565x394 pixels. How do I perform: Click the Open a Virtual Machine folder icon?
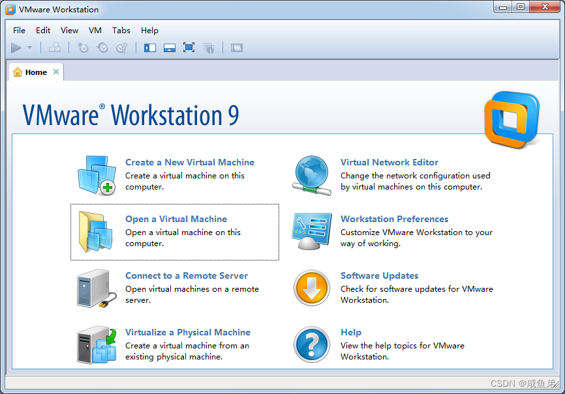point(95,231)
